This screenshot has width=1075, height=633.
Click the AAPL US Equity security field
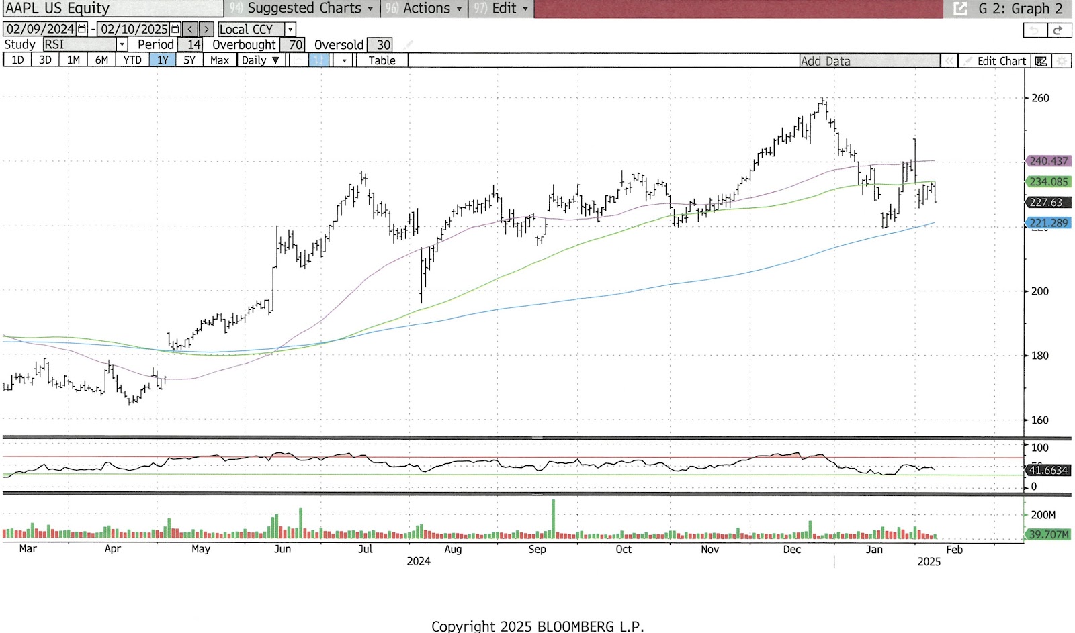112,9
